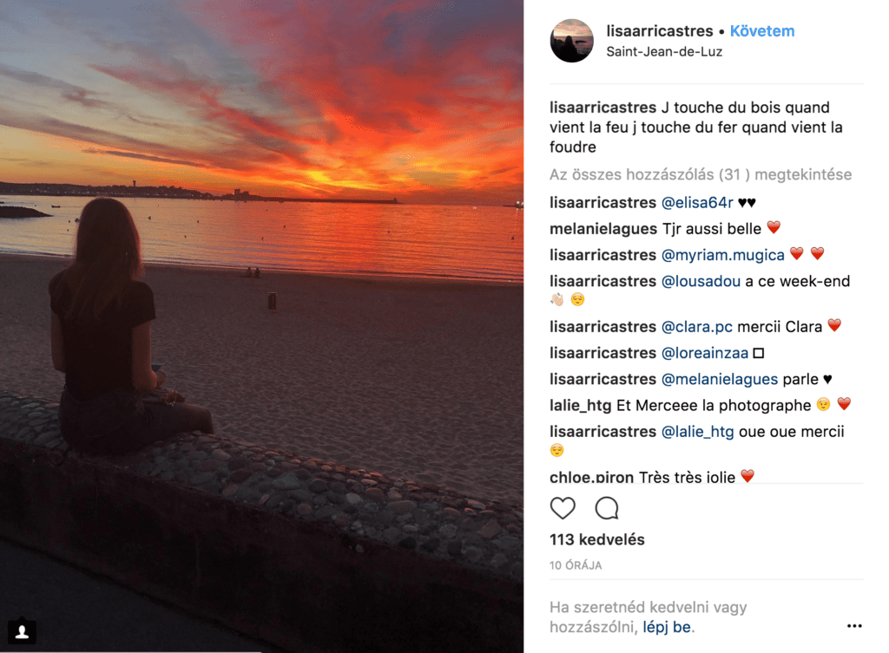The image size is (889, 653).
Task: Open the @lousadou mention
Action: coord(701,282)
